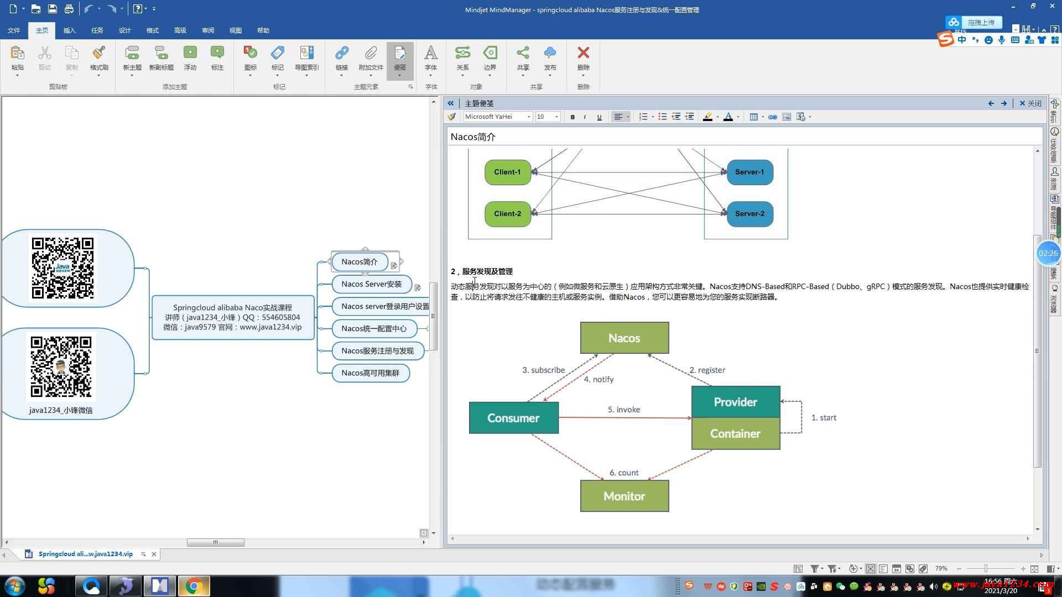Close the notes panel with 关闭
The image size is (1062, 597).
pos(1030,103)
